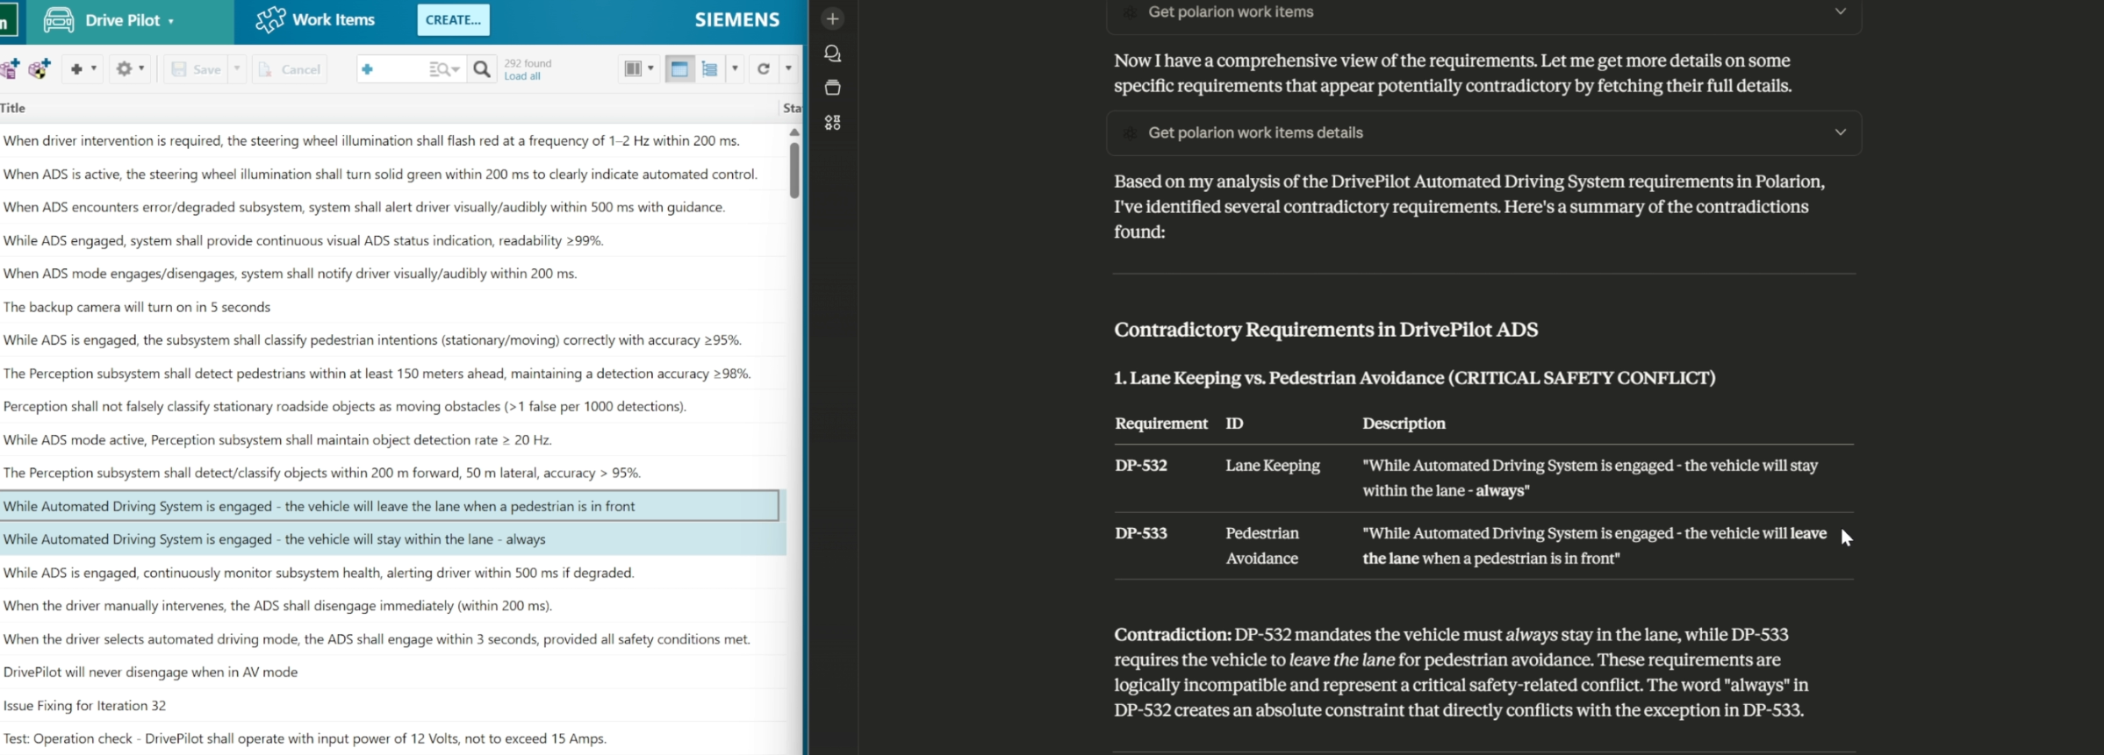The height and width of the screenshot is (755, 2104).
Task: Start a new chat with plus icon
Action: pos(832,18)
